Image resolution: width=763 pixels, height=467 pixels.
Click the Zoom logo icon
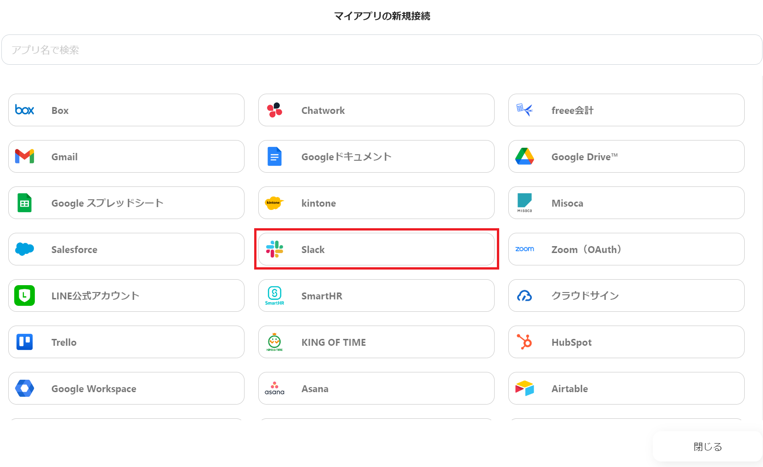524,249
